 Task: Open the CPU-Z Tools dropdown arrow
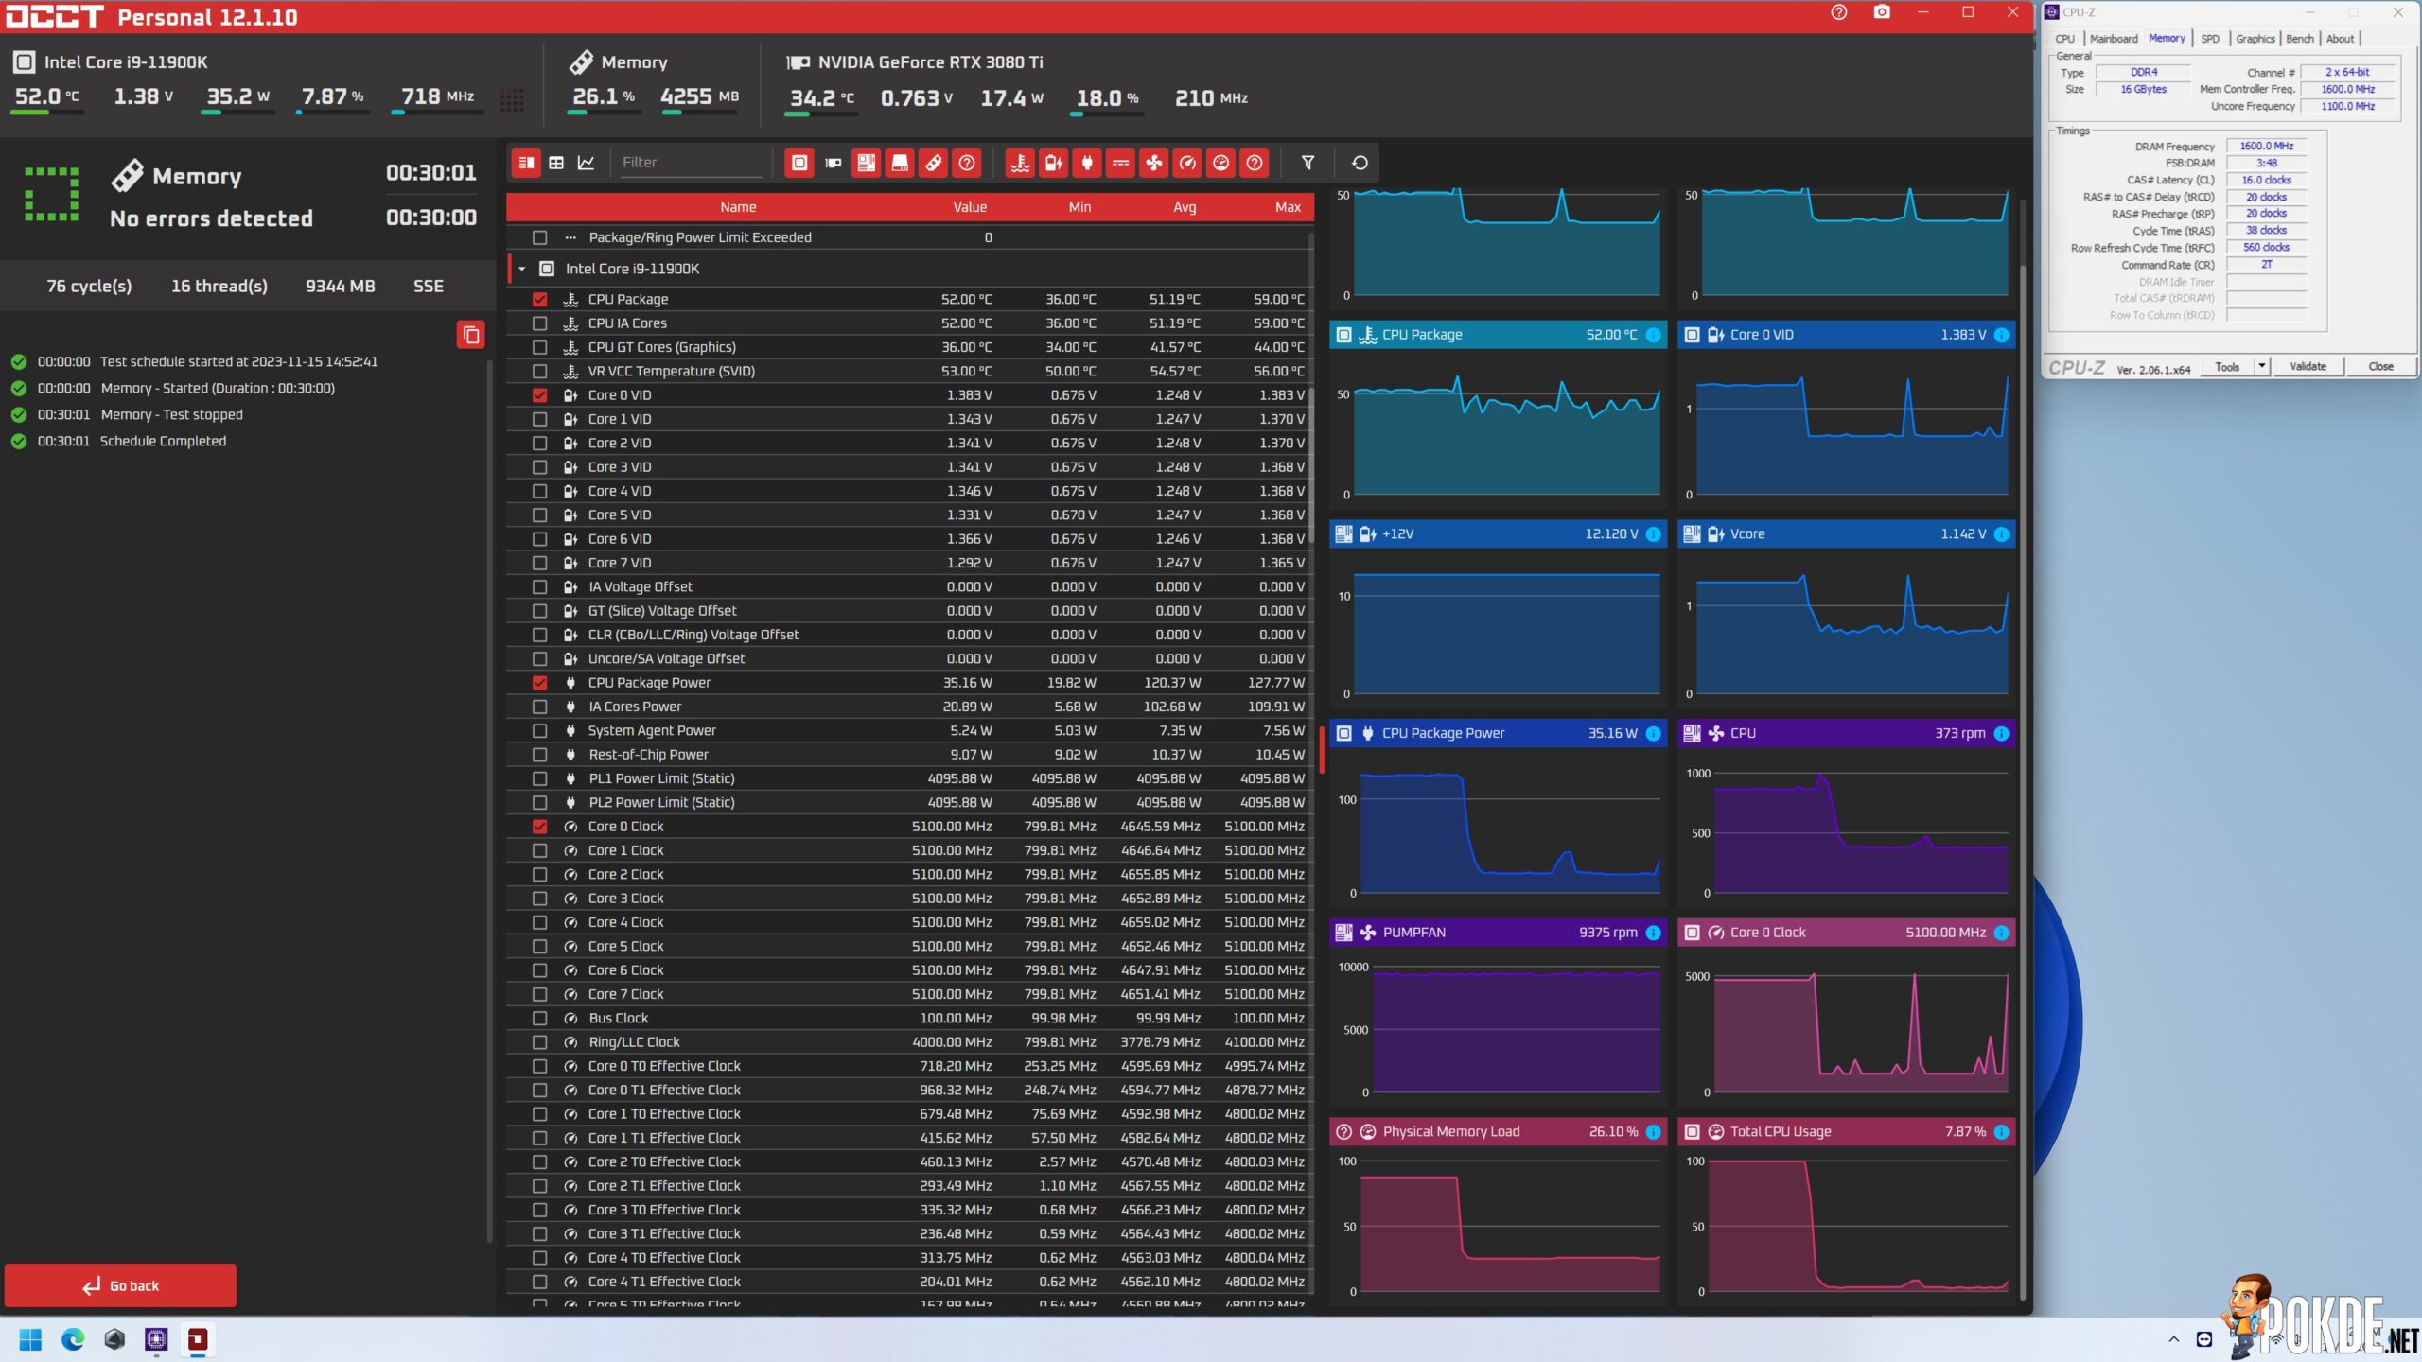point(2262,366)
